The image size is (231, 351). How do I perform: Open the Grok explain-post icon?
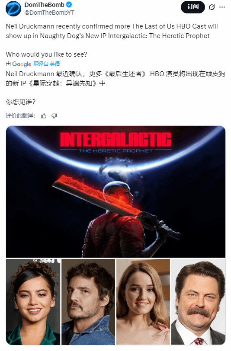[212, 7]
